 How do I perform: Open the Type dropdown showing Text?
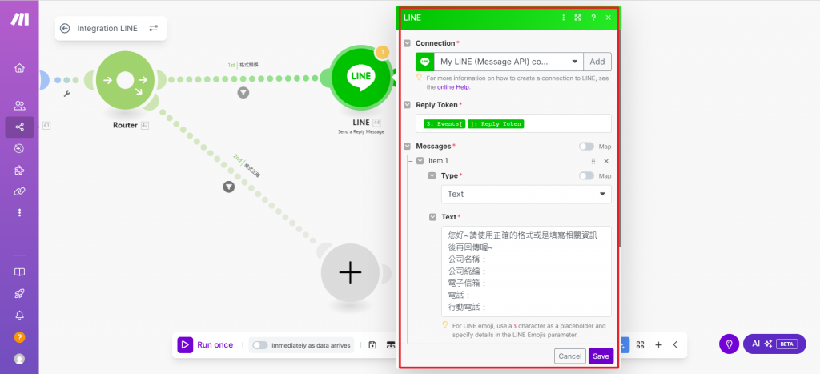(x=526, y=194)
